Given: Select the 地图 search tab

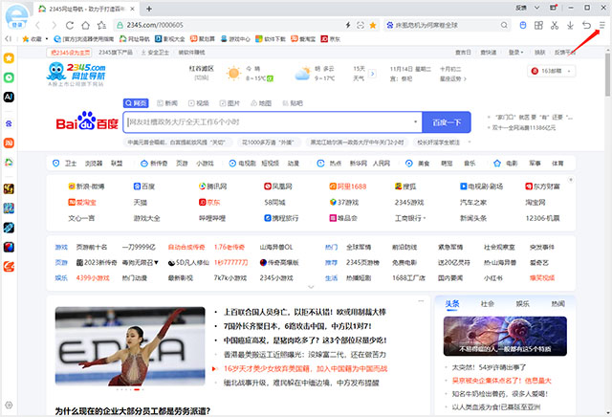Looking at the screenshot, I should [x=261, y=103].
